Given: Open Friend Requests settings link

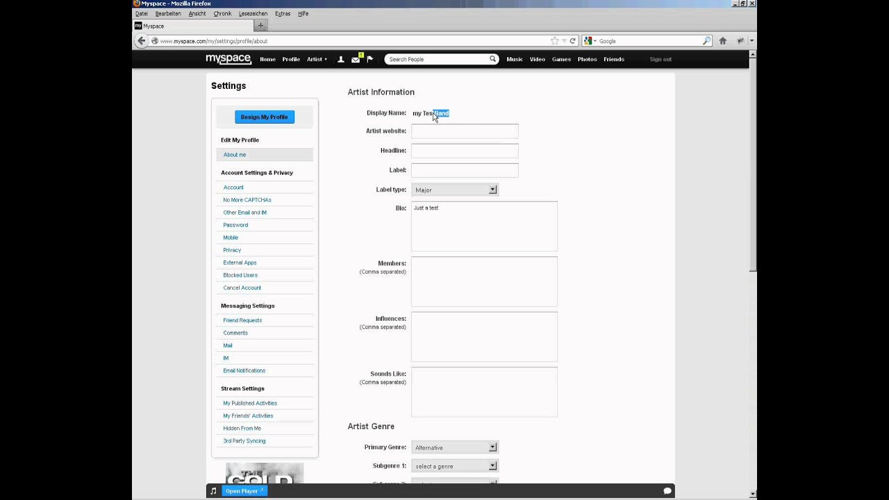Looking at the screenshot, I should [242, 320].
